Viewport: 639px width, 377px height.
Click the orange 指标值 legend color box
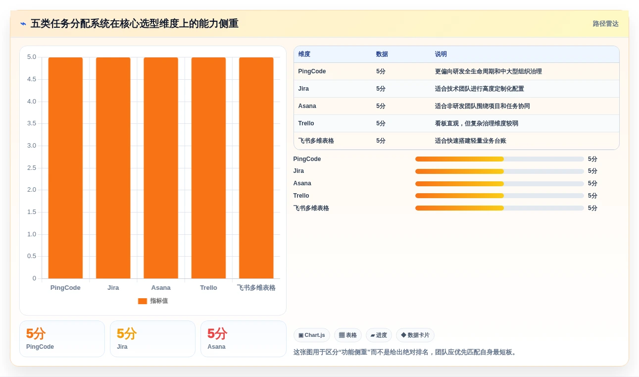143,301
